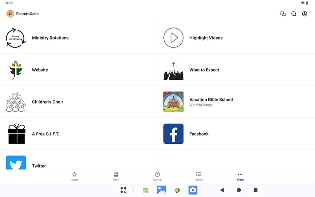Tap the Highlight Videos play icon

pos(173,38)
